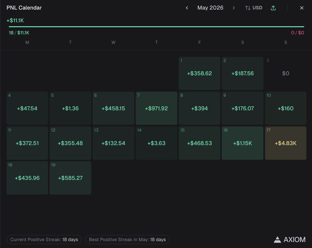Click the day cell showing +$3.63
This screenshot has height=248, width=312.
pos(157,143)
